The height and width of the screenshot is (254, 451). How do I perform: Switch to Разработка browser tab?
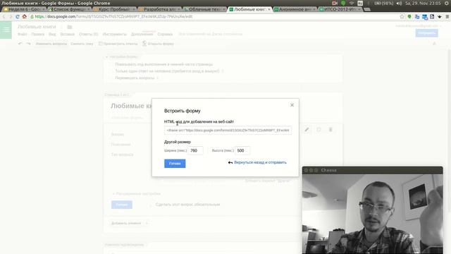(x=159, y=9)
